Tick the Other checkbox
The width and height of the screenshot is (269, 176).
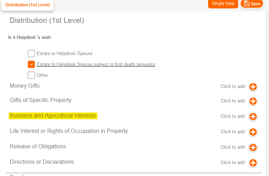pos(32,75)
